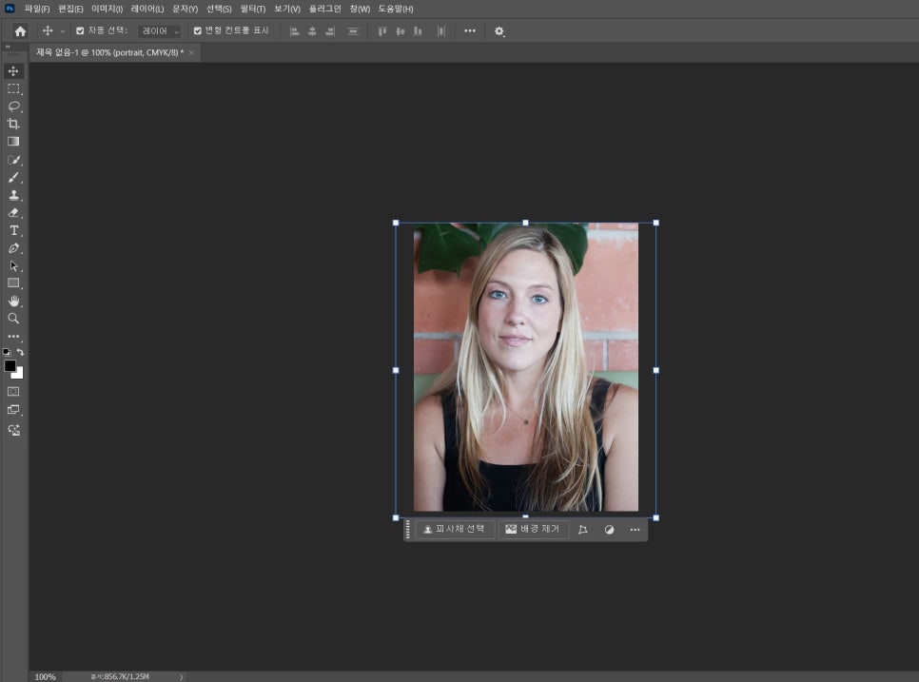
Task: Toggle the 변형 컨트롤 표시 checkbox
Action: click(198, 31)
